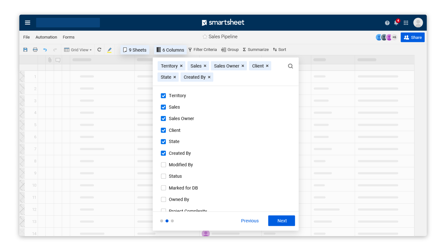446x251 pixels.
Task: Undo the last change
Action: (x=45, y=50)
